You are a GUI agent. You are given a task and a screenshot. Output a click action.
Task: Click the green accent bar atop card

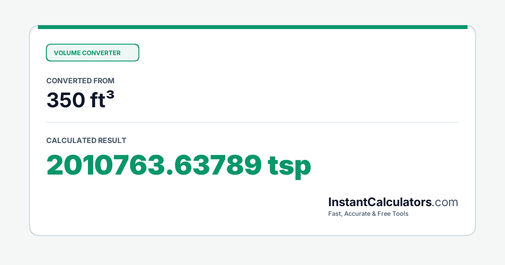pos(252,27)
